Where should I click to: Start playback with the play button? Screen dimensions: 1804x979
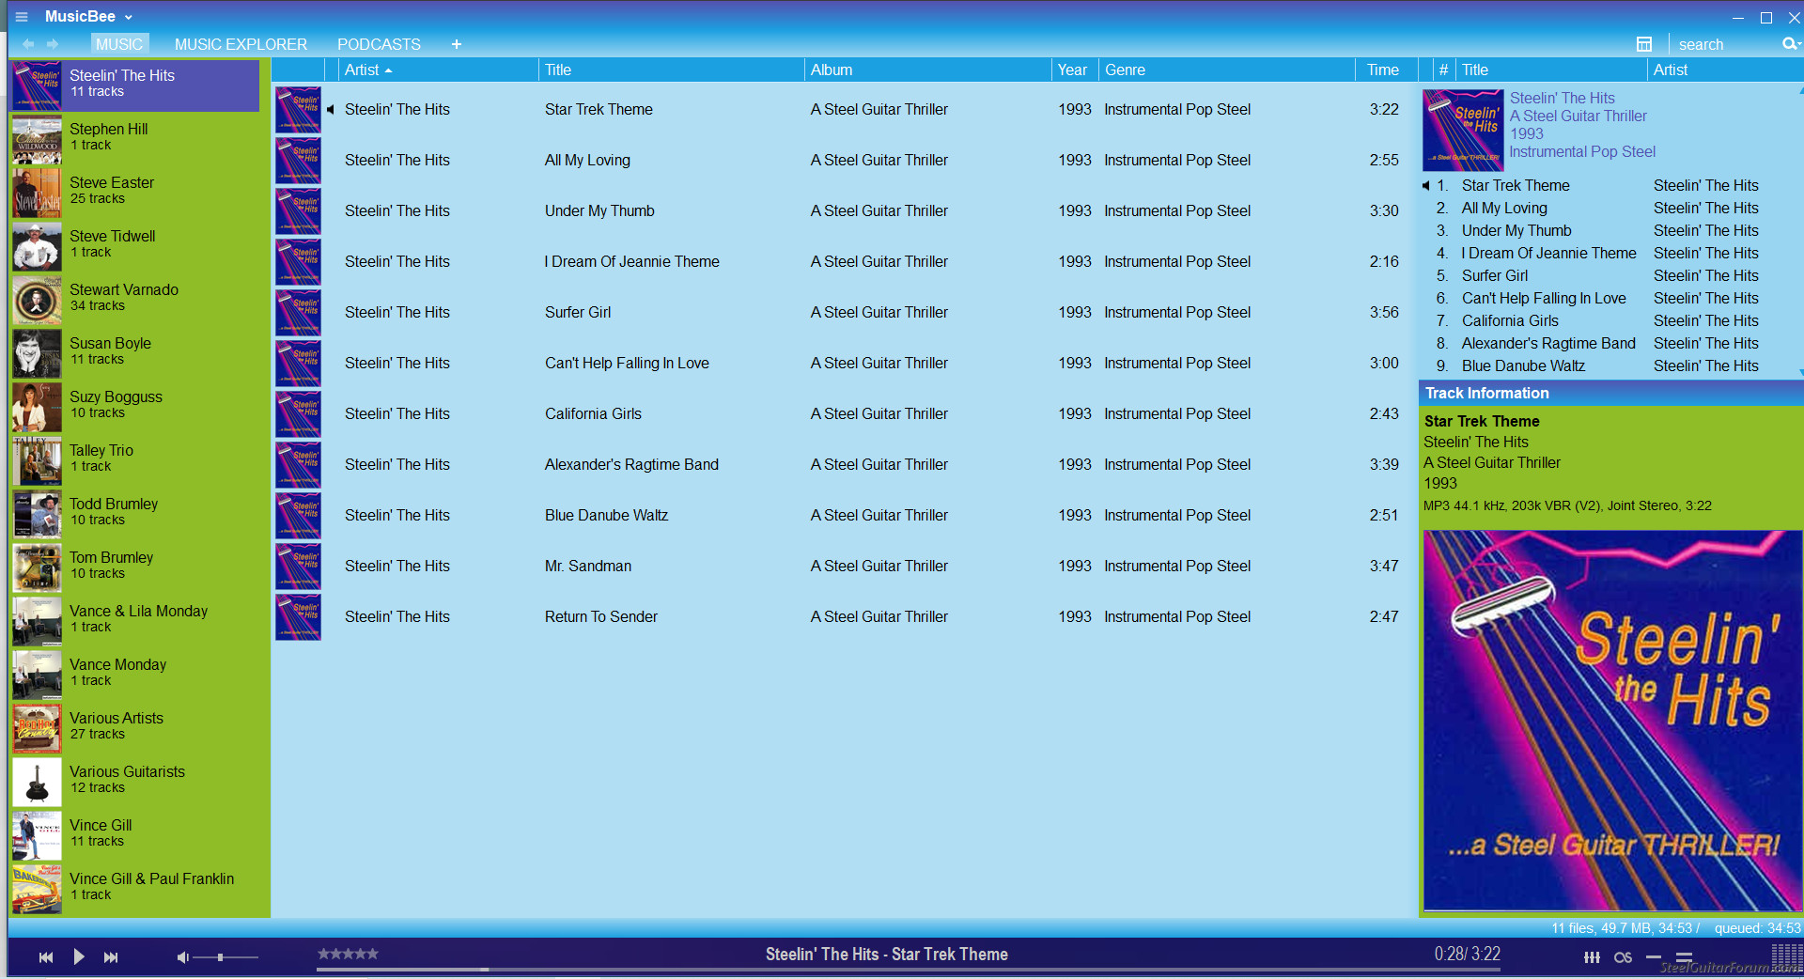[x=79, y=957]
